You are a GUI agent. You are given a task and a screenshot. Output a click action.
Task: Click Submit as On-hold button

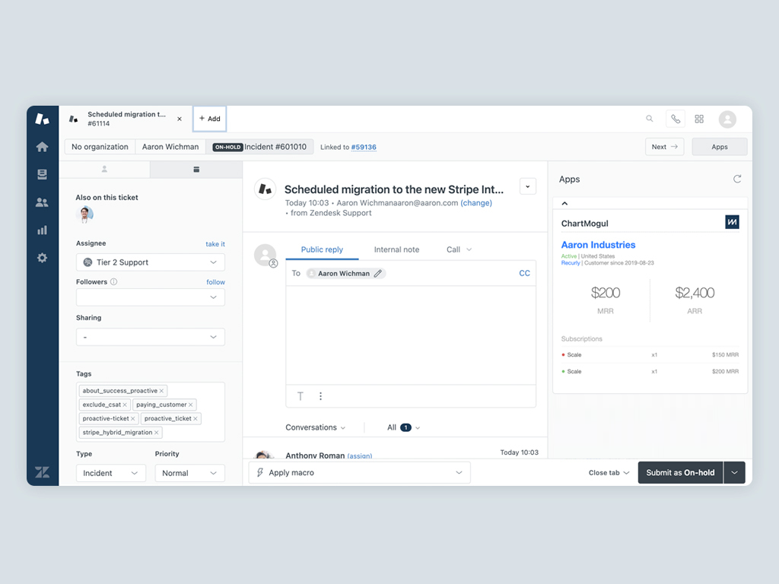click(679, 472)
